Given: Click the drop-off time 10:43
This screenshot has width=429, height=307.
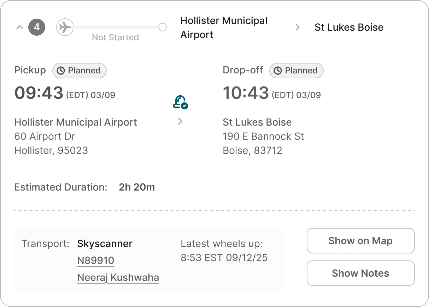Looking at the screenshot, I should tap(246, 93).
